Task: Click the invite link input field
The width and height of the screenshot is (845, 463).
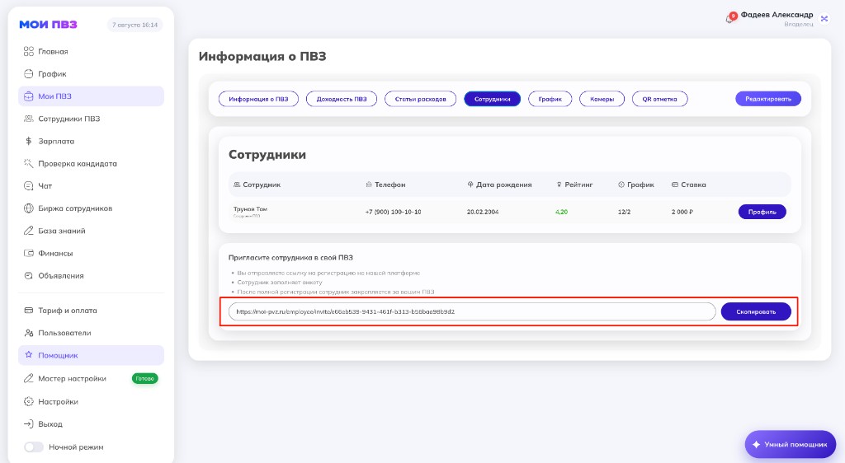Action: [x=472, y=312]
